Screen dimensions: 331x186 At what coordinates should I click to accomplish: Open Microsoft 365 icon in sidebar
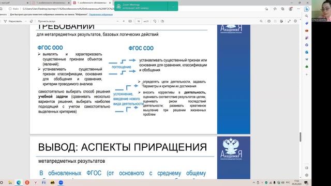[307, 45]
